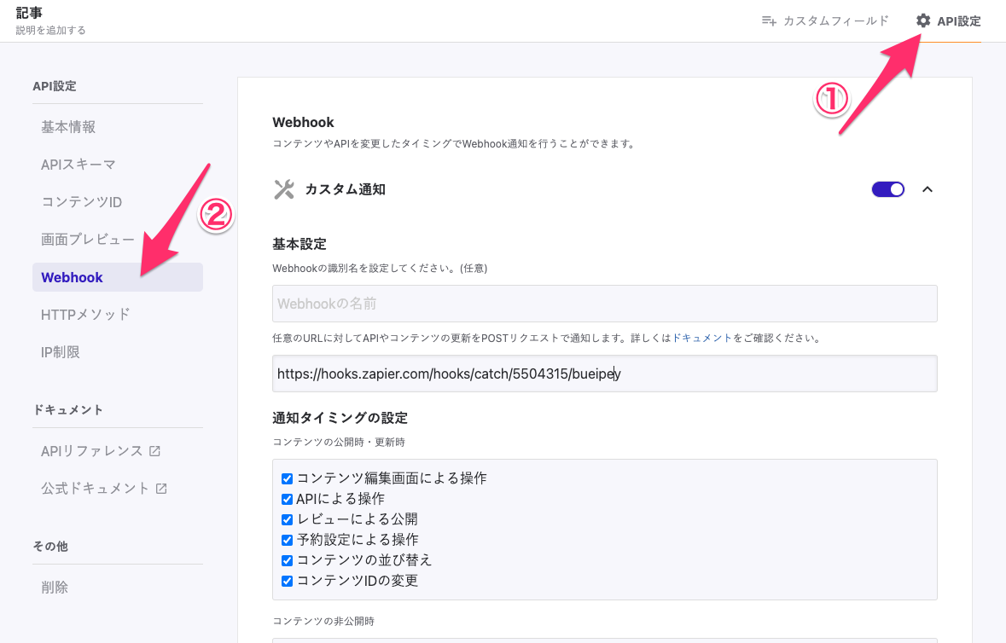Click 削除 in the その他 section
The height and width of the screenshot is (643, 1006).
[x=55, y=588]
